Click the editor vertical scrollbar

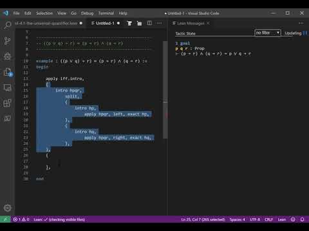tap(165, 90)
